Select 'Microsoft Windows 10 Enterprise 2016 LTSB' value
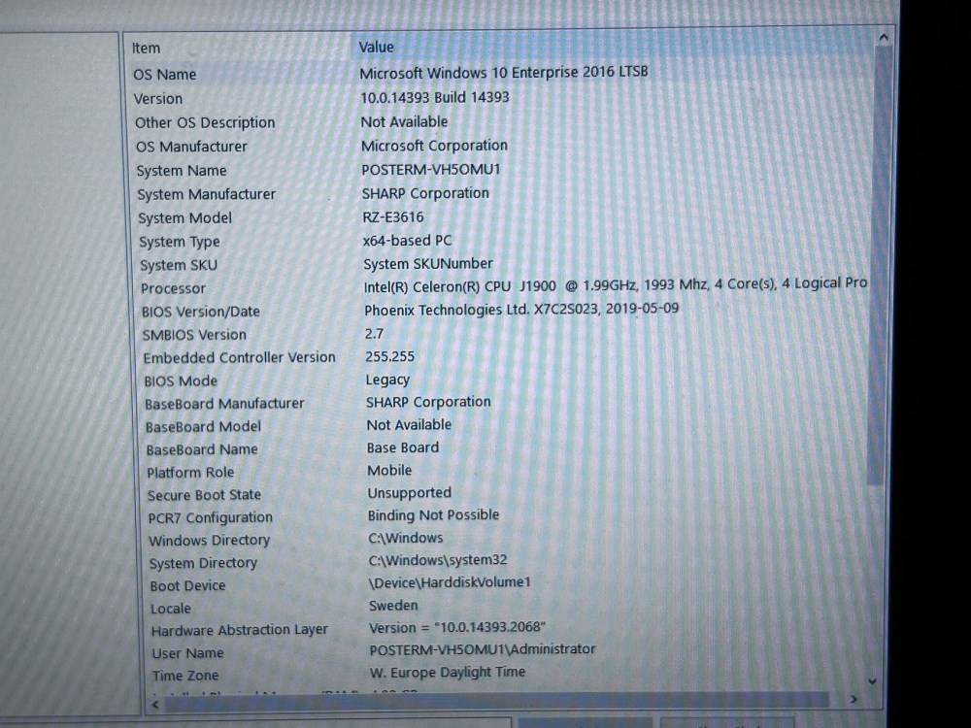 (x=503, y=73)
